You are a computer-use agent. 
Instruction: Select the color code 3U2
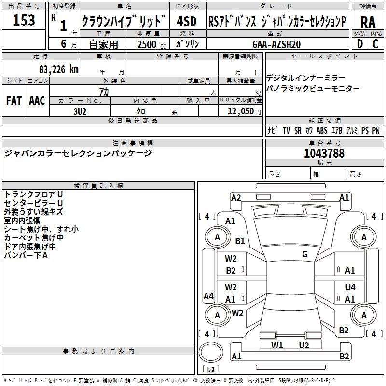pyautogui.click(x=80, y=110)
